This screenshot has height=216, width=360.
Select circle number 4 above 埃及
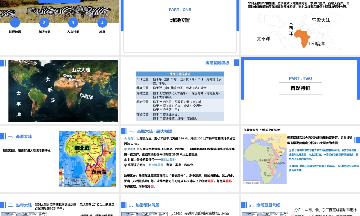tap(102, 23)
